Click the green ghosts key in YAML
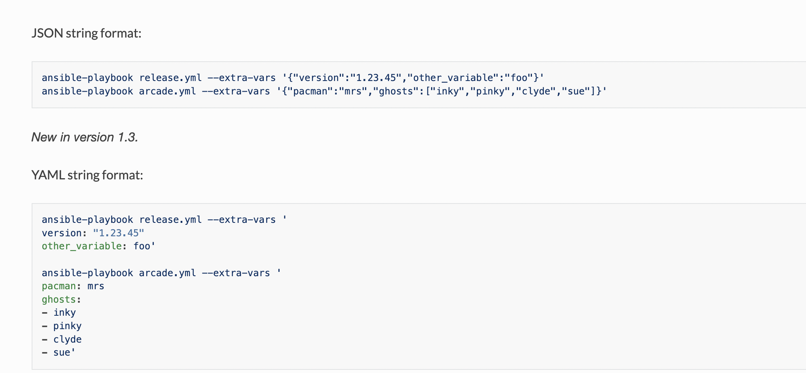This screenshot has width=806, height=373. (59, 300)
